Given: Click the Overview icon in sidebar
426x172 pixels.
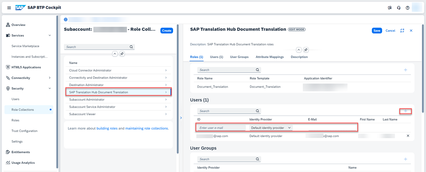Looking at the screenshot, I should [8, 25].
